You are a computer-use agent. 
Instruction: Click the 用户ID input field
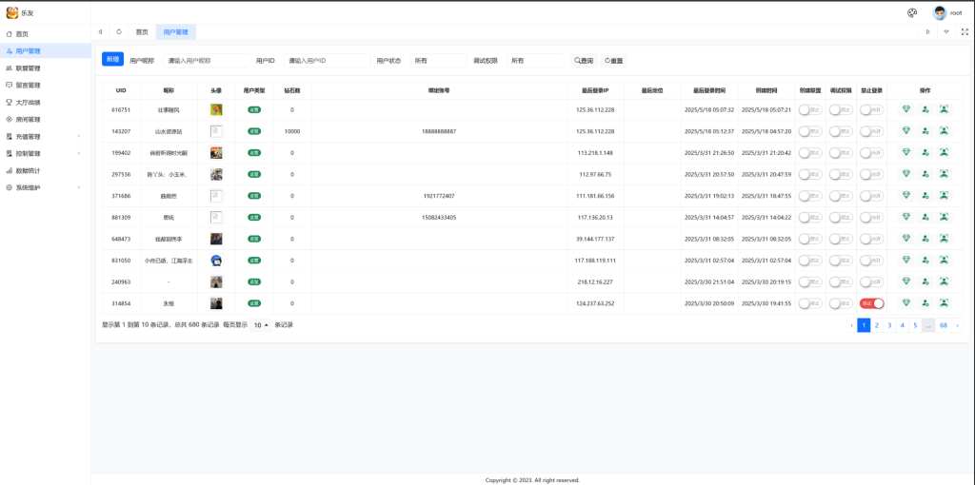[327, 60]
